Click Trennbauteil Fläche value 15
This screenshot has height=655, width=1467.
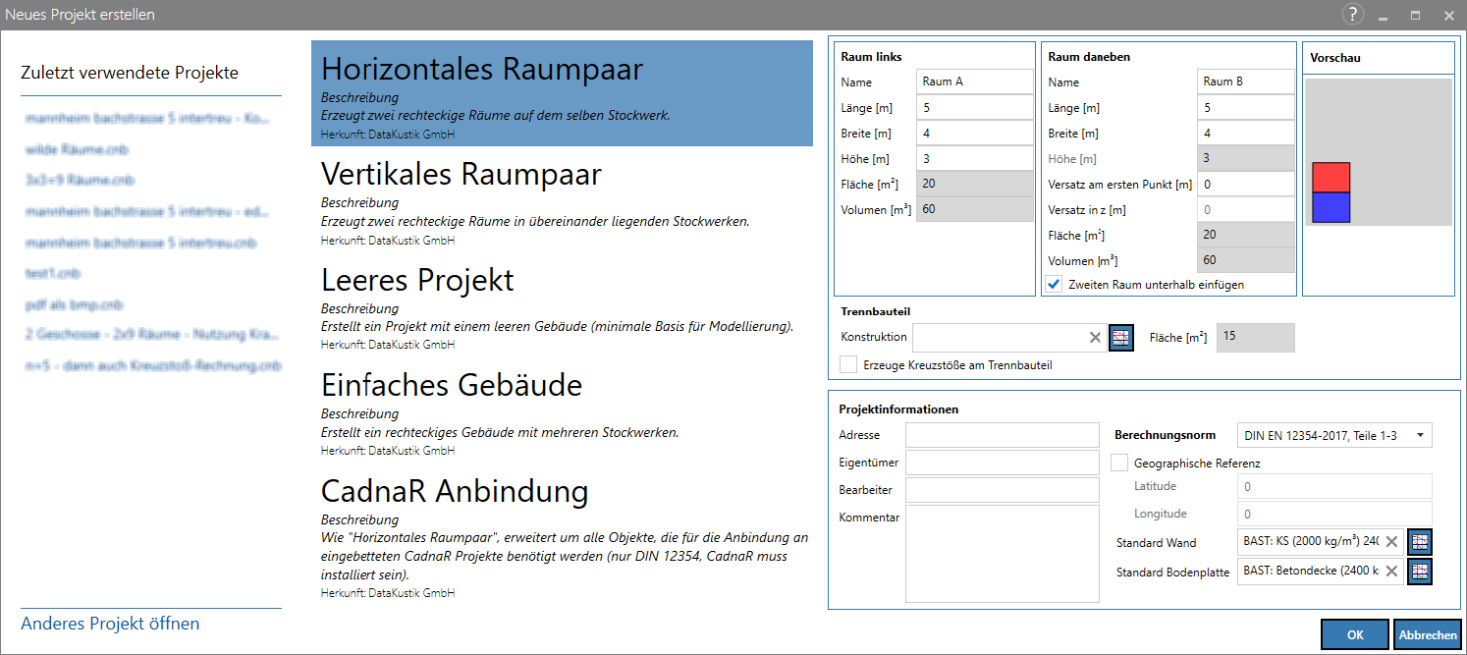[x=1256, y=337]
